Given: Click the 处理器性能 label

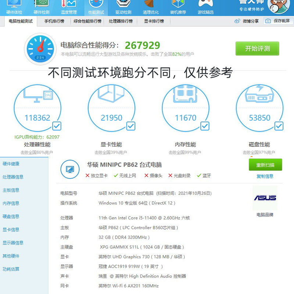Looking at the screenshot, I should tap(37, 144).
